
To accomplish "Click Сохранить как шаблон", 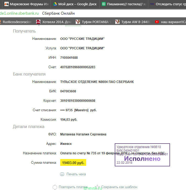I will [119, 187].
